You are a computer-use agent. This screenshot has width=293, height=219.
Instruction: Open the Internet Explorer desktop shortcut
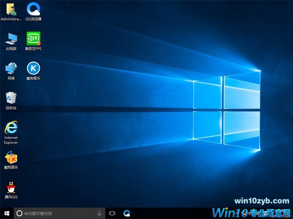pyautogui.click(x=11, y=132)
